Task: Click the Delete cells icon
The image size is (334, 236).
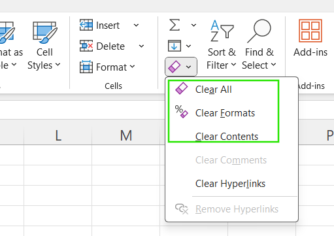Action: [86, 46]
